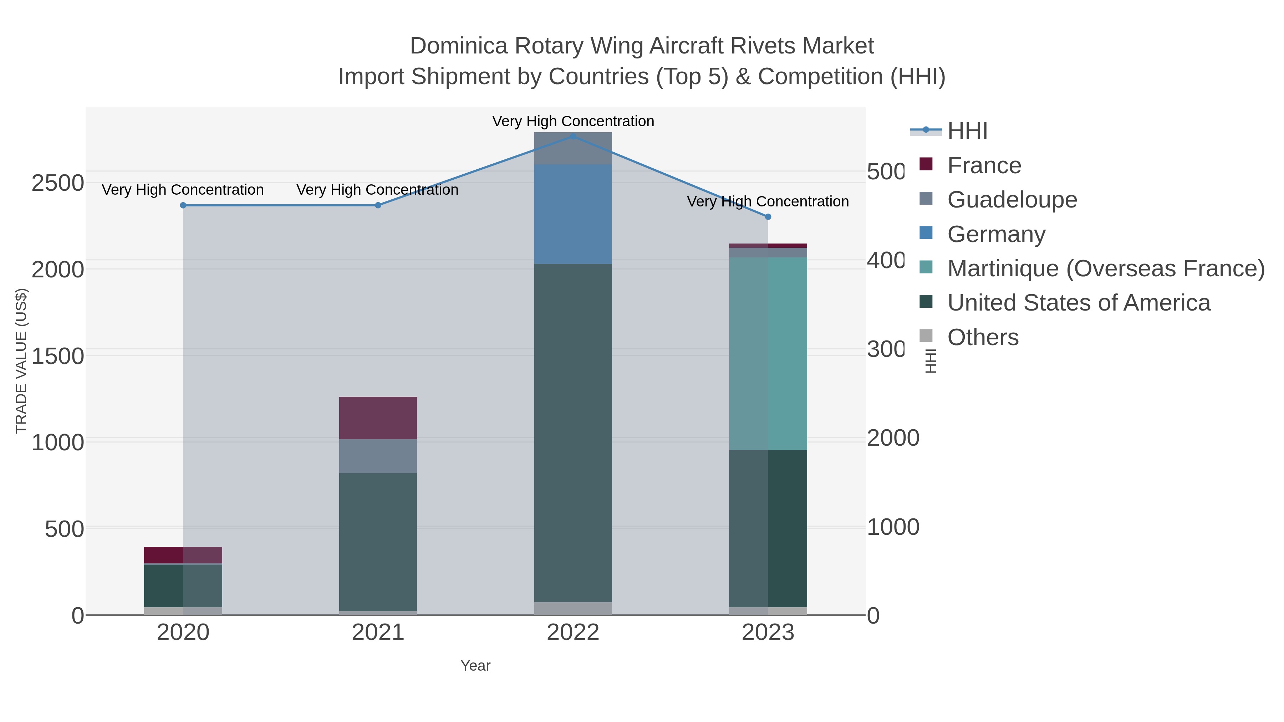
Task: Click the 2023 Martinique bar segment
Action: 768,354
